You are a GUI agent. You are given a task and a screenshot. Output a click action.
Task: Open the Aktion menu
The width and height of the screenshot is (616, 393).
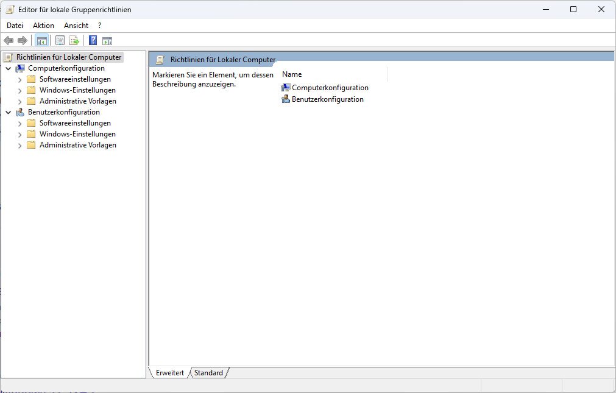pos(43,26)
